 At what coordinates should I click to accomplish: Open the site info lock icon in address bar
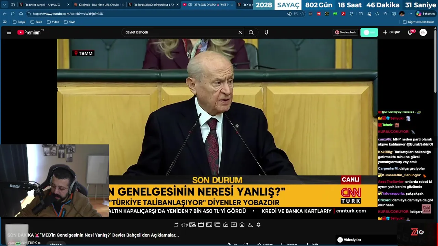[x=29, y=14]
